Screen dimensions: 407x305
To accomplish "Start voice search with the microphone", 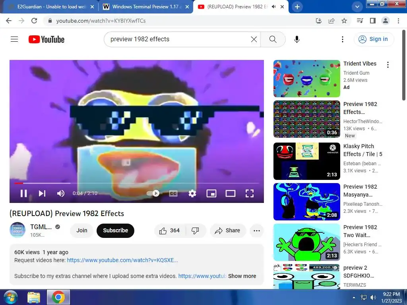I will coord(297,39).
